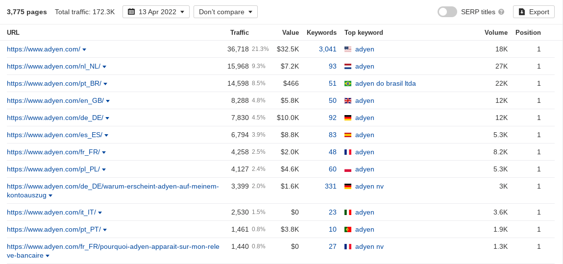Click the Brazil flag icon next to adyen do brasil ltda
The image size is (563, 264).
coord(347,84)
